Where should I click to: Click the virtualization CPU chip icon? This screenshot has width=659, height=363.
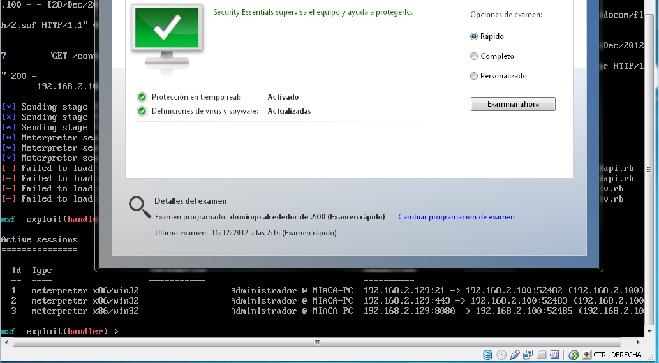(555, 355)
